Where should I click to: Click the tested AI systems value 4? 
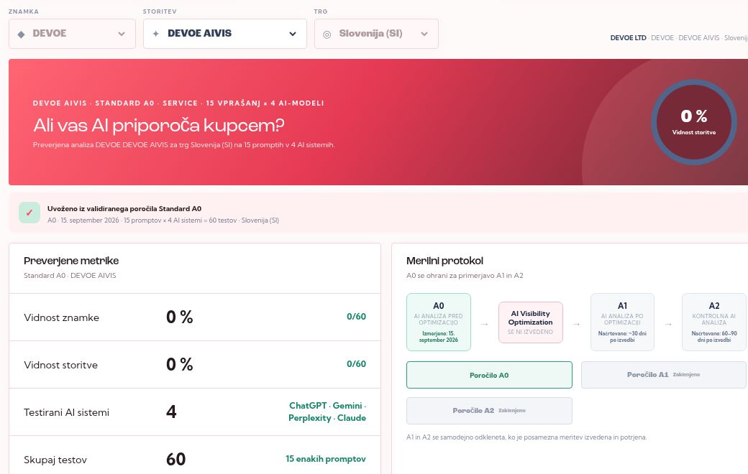coord(171,412)
